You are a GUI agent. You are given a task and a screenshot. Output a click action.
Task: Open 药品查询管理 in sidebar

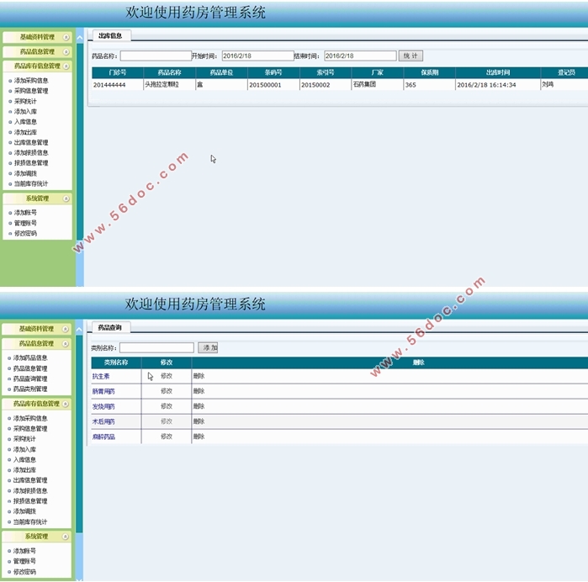(x=30, y=378)
